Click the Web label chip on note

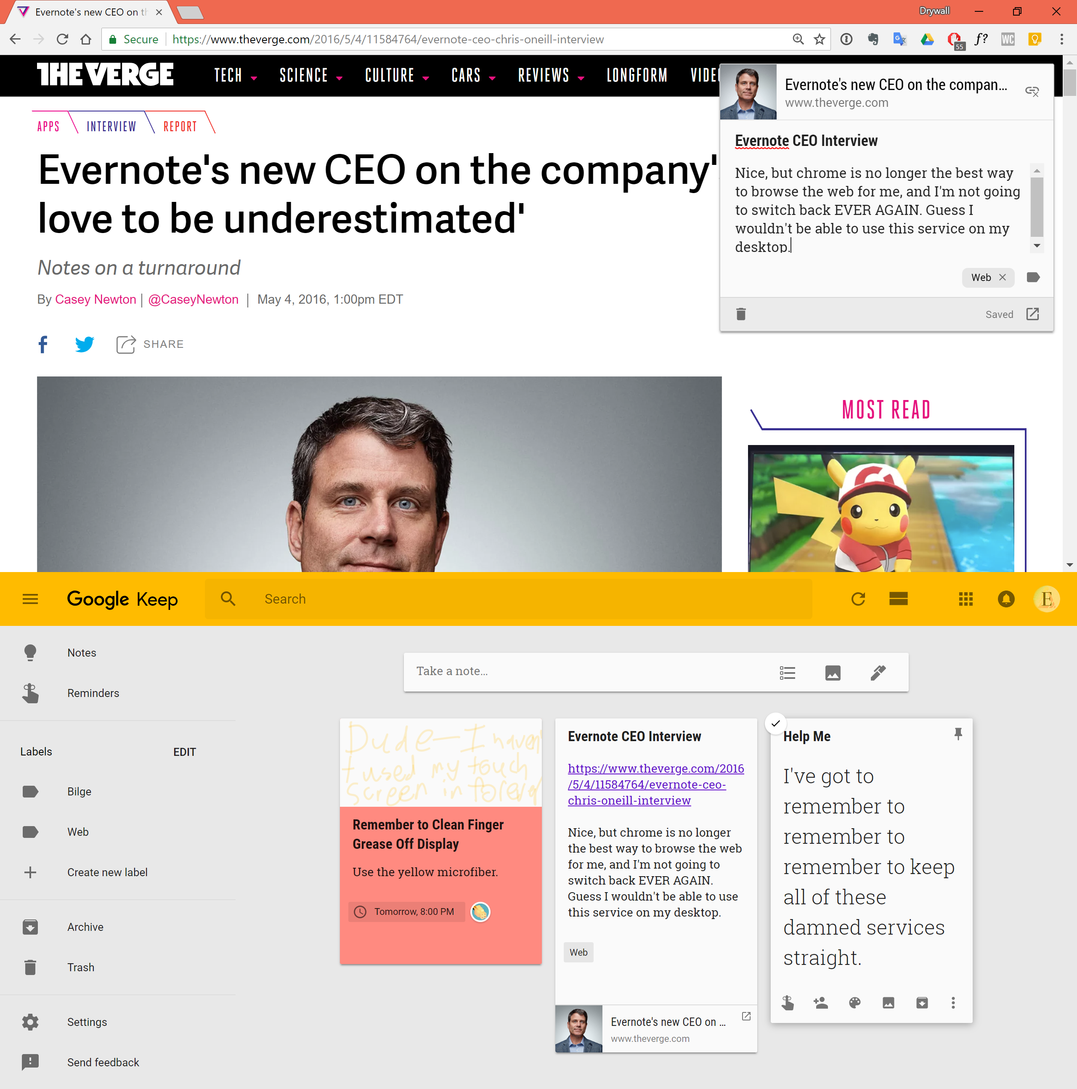tap(578, 952)
